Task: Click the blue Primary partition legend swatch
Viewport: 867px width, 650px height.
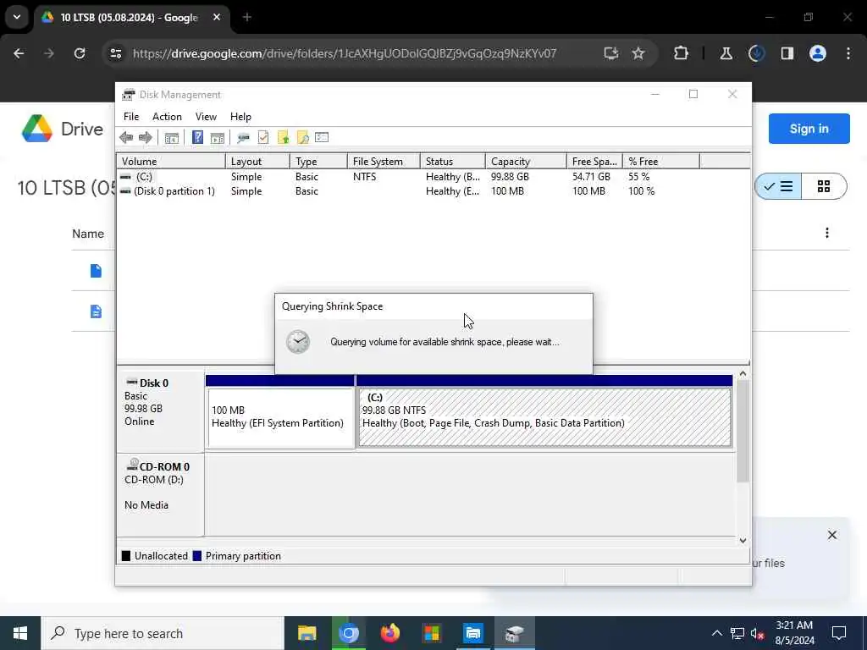Action: coord(196,556)
